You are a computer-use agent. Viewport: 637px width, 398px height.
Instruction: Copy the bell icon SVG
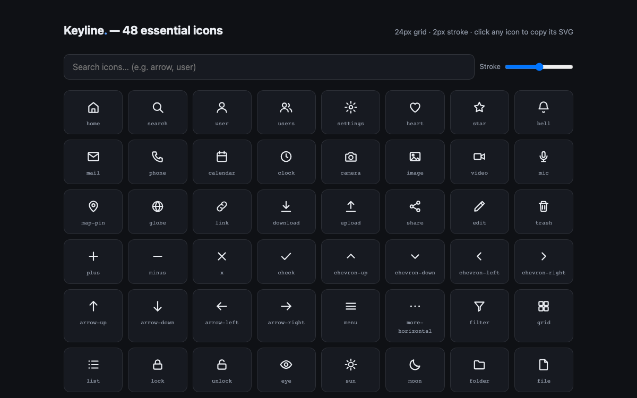coord(544,112)
